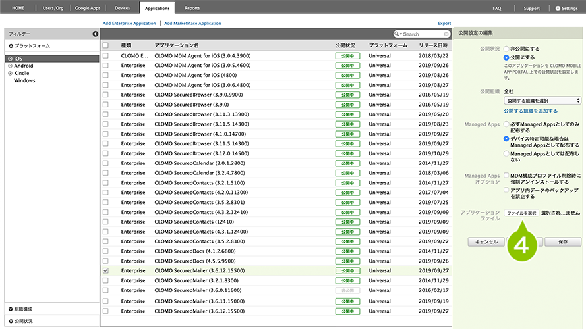Select デバイス特定可能な場合は Managed Apps radio

pyautogui.click(x=506, y=139)
